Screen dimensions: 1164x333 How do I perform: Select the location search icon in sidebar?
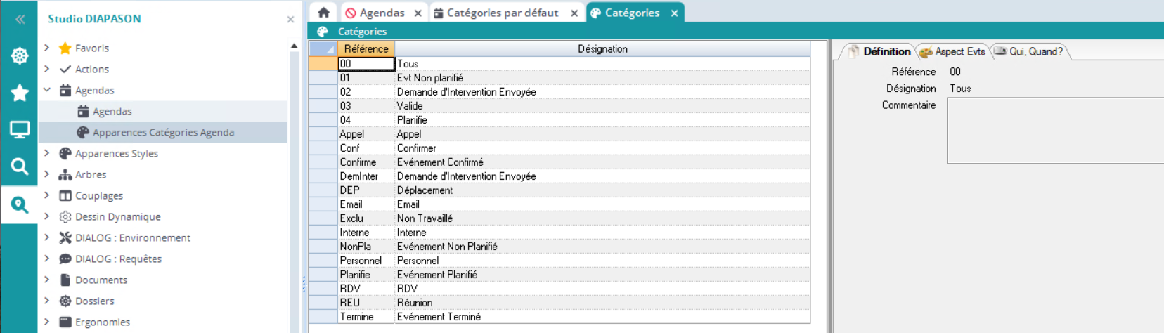[20, 204]
